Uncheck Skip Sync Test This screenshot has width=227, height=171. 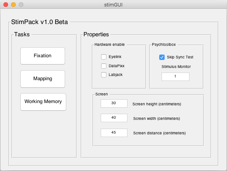pyautogui.click(x=162, y=57)
